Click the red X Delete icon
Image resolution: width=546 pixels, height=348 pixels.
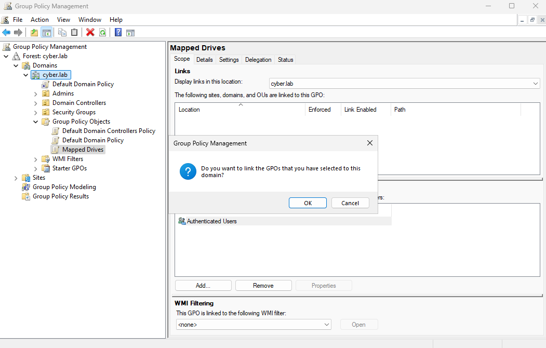(90, 33)
